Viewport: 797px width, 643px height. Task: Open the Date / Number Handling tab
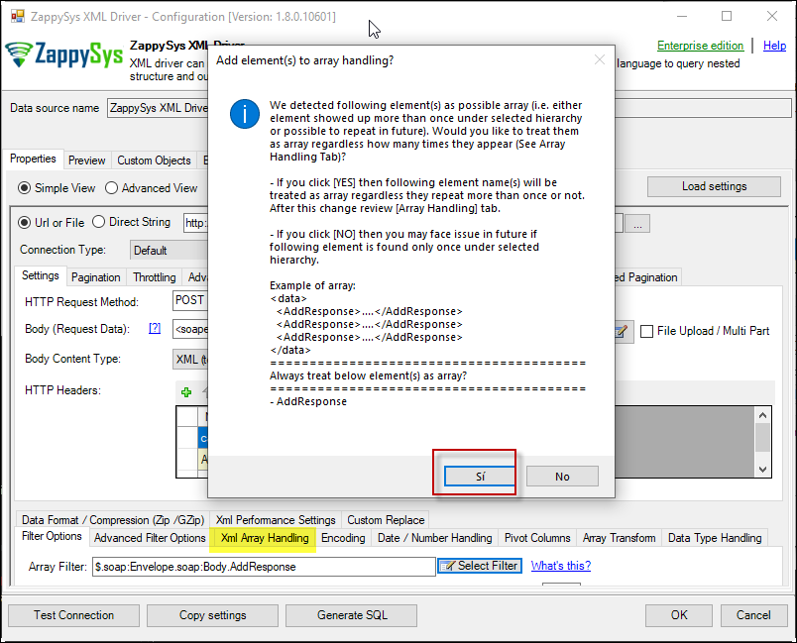tap(434, 538)
